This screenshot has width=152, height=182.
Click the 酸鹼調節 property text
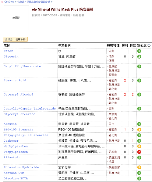(x=114, y=167)
